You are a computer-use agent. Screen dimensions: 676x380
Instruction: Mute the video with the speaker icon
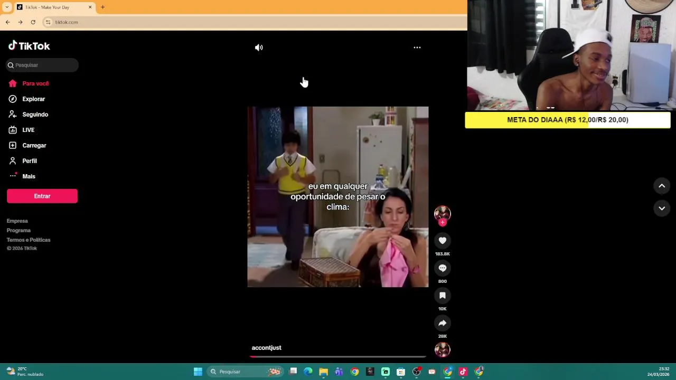pos(259,47)
